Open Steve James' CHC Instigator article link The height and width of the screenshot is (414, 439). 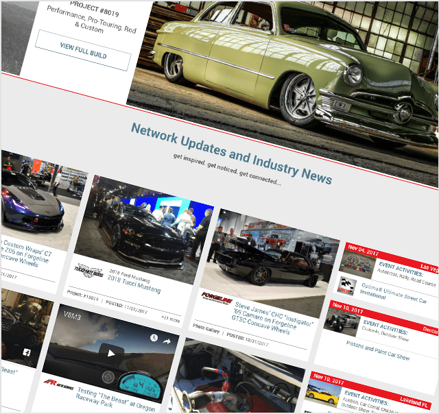(x=273, y=318)
